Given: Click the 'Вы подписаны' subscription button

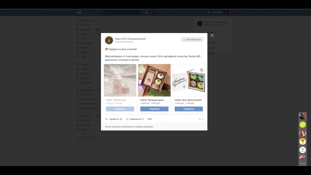Looking at the screenshot, I should [x=192, y=40].
